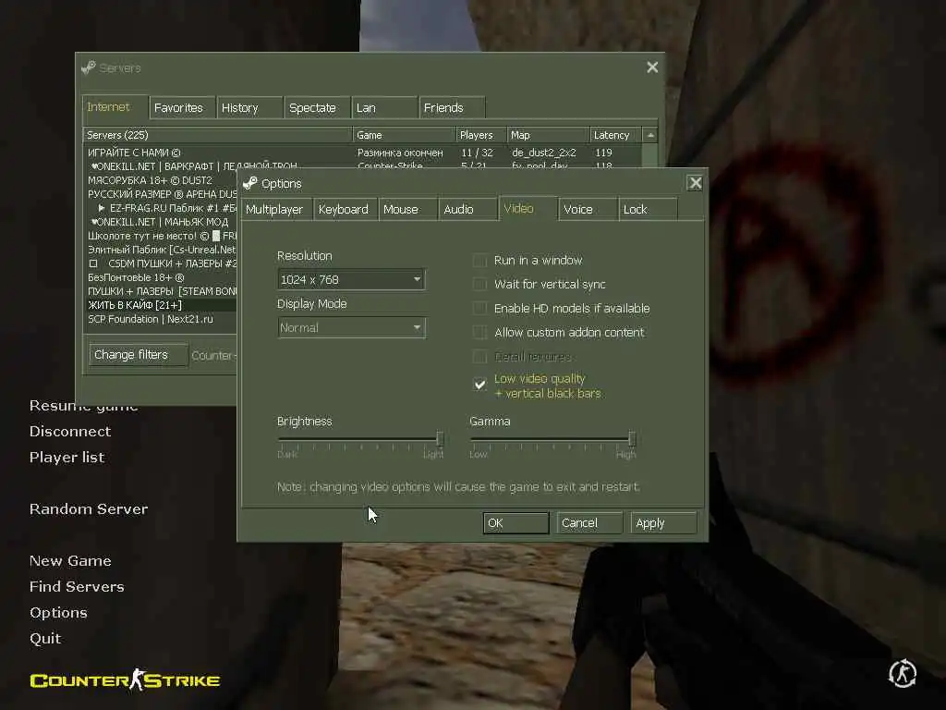Select the Video tab

(x=528, y=208)
